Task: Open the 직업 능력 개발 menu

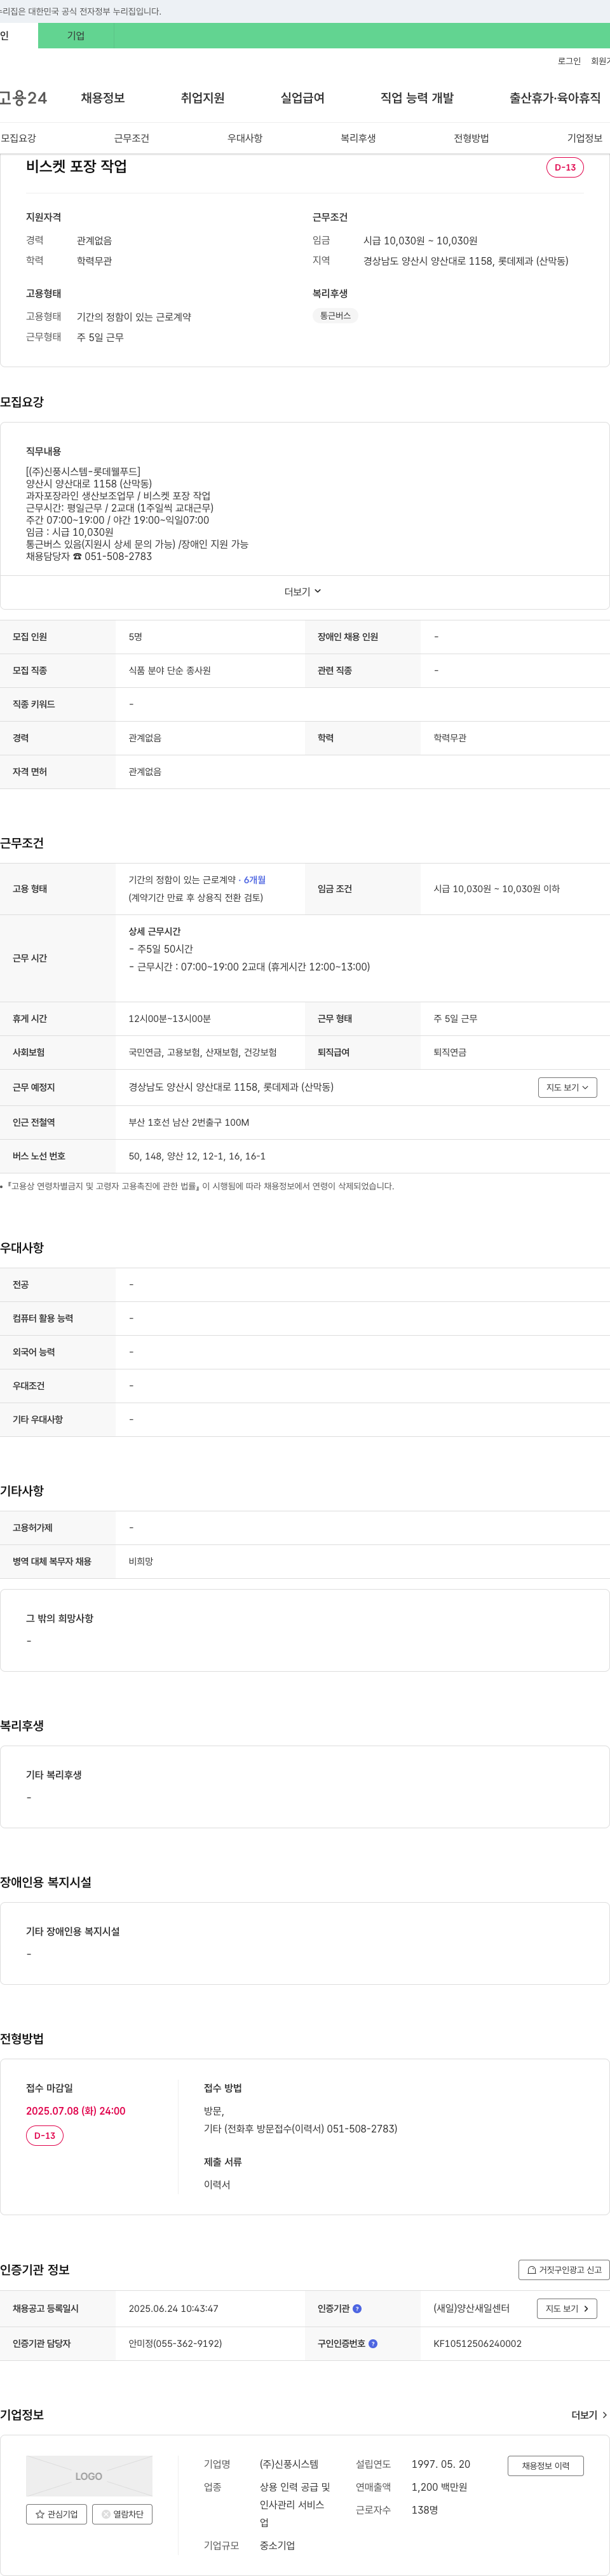Action: coord(417,98)
